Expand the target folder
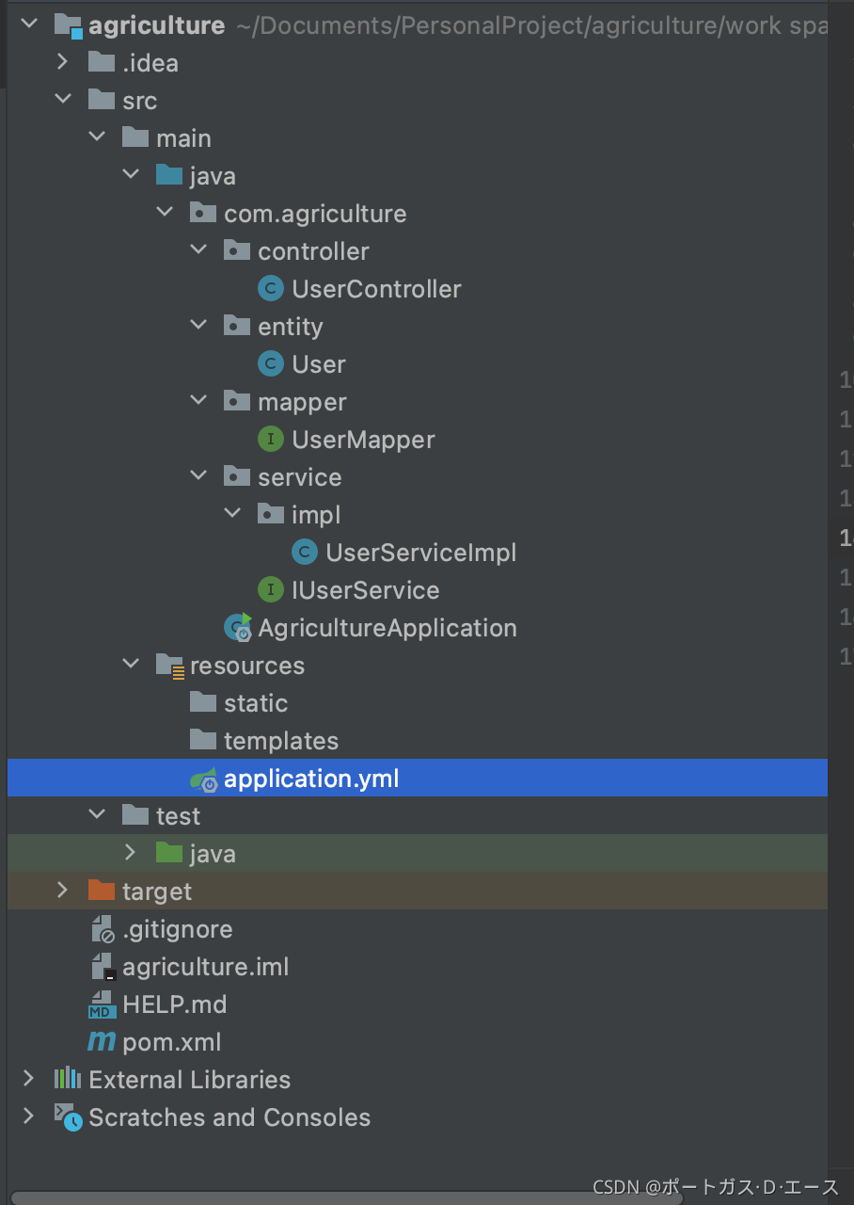This screenshot has height=1205, width=854. coord(62,891)
